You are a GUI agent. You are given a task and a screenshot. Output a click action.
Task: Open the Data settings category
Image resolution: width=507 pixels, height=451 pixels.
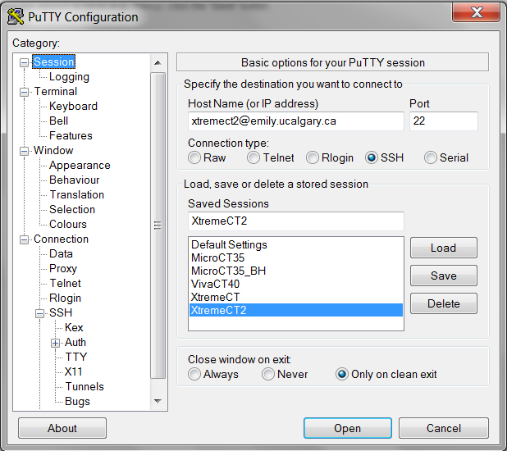61,253
